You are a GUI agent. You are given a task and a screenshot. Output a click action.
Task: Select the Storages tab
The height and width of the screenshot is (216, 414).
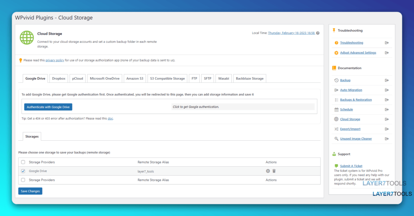click(32, 137)
